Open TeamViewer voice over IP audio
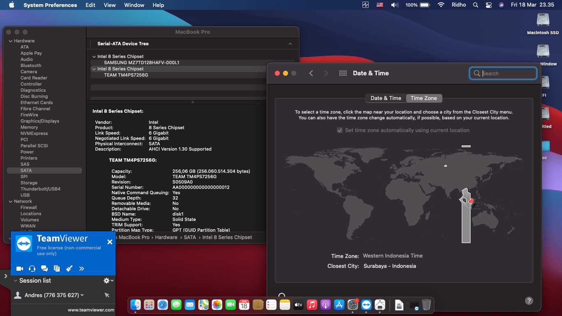Viewport: 562px width, 316px height. [32, 268]
